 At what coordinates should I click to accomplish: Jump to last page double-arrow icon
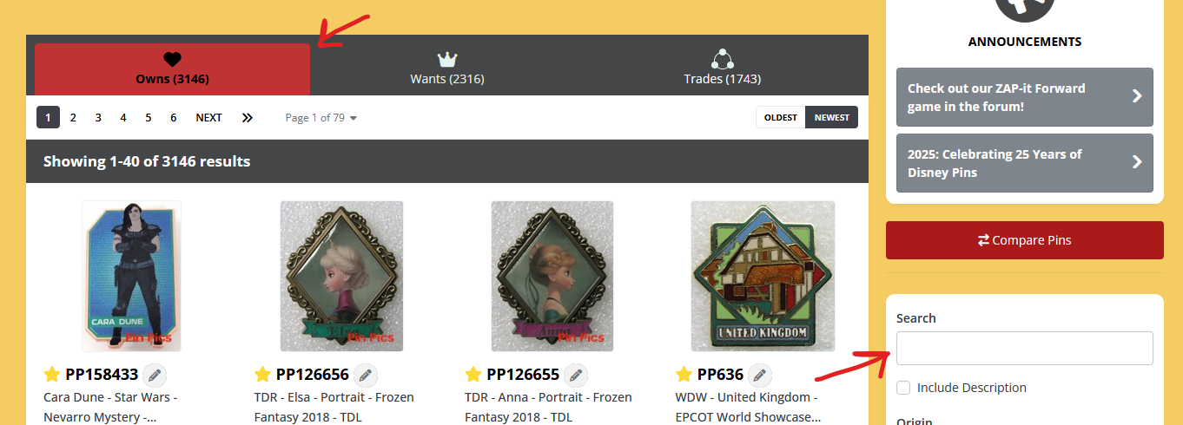[x=248, y=117]
